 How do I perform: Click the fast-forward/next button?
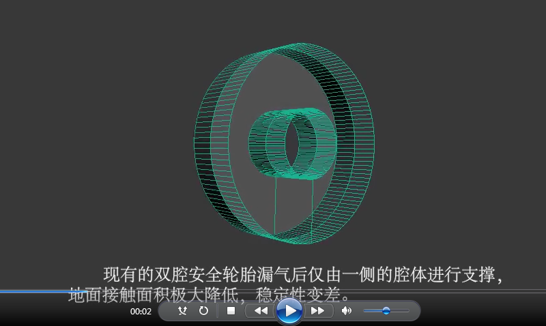tap(317, 311)
